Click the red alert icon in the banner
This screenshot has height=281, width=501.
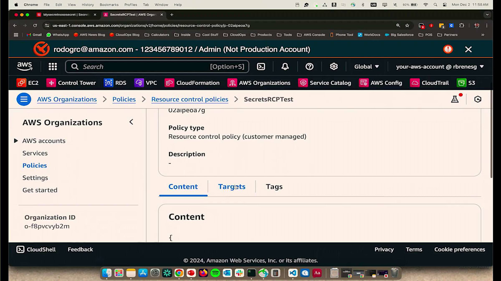(x=448, y=49)
